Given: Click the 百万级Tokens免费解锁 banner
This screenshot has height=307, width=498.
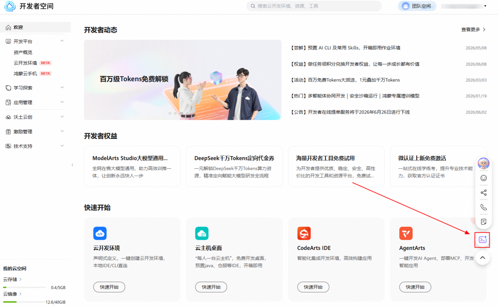Looking at the screenshot, I should [183, 80].
